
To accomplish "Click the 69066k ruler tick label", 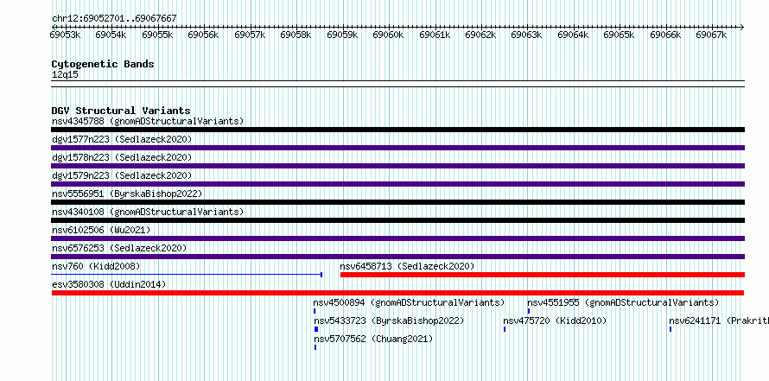I will (x=665, y=35).
